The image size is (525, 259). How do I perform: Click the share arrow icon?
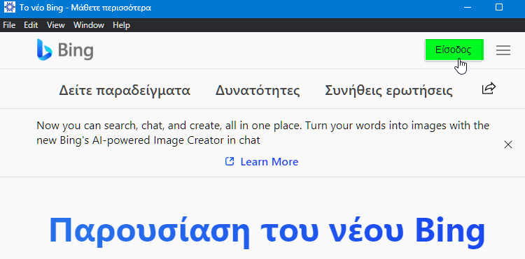[489, 89]
